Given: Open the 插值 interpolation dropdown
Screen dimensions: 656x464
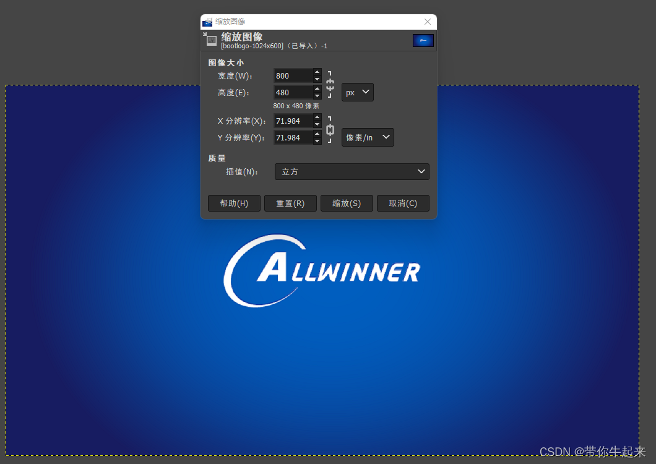Looking at the screenshot, I should click(x=352, y=171).
